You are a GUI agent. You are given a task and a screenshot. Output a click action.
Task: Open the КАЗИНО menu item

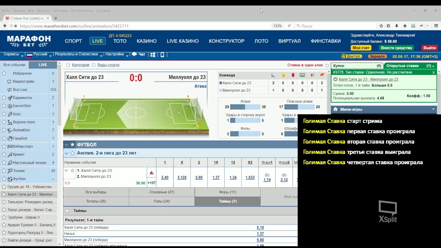pos(146,41)
